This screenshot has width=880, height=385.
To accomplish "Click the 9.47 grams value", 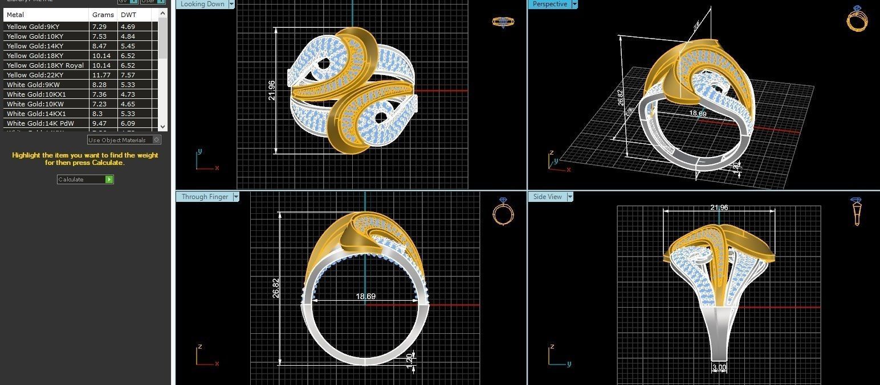I will pyautogui.click(x=100, y=123).
